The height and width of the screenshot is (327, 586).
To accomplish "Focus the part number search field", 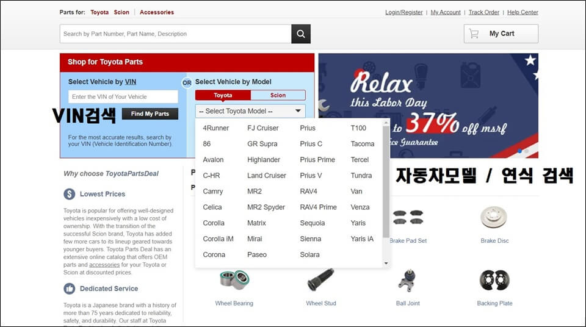I will [175, 34].
